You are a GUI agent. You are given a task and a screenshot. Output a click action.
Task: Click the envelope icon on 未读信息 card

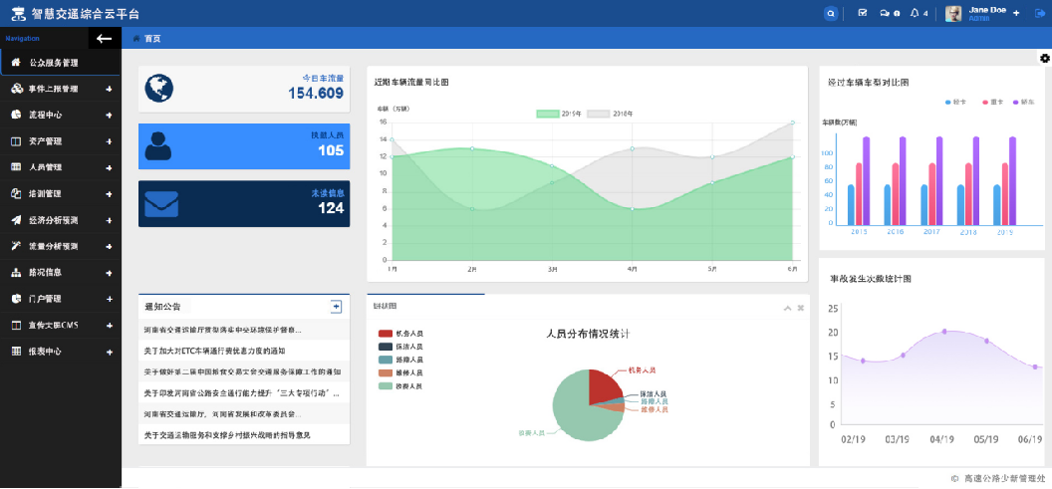[160, 203]
